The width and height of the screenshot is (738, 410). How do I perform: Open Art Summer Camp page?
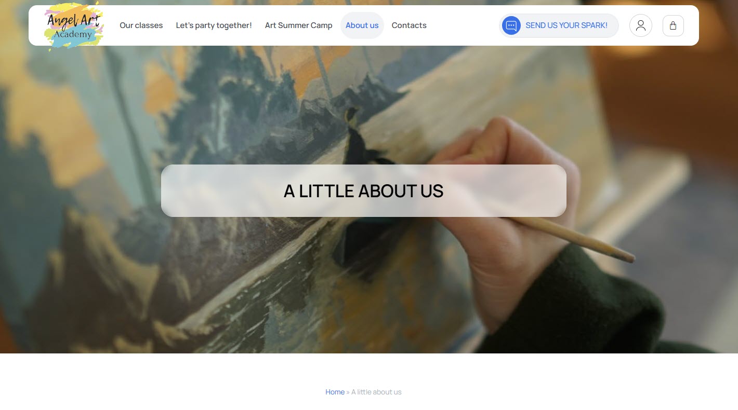(x=298, y=25)
